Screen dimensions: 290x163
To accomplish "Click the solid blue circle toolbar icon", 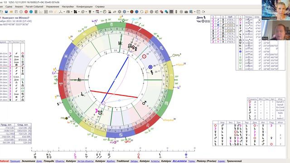I will pos(136,12).
